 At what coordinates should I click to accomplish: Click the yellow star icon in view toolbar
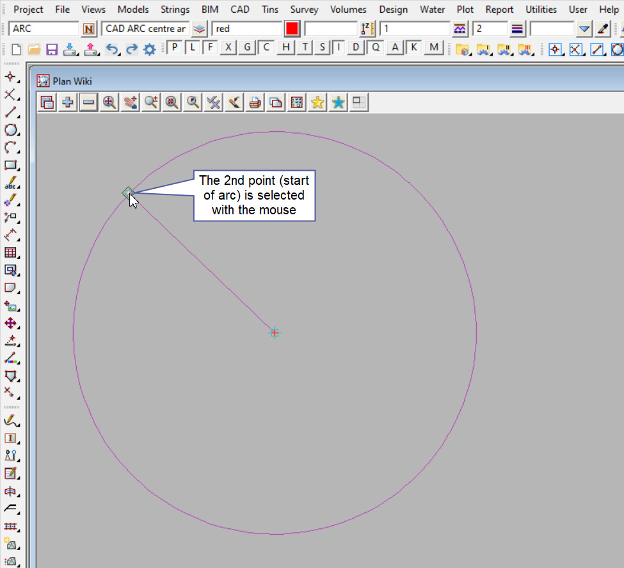(x=317, y=102)
